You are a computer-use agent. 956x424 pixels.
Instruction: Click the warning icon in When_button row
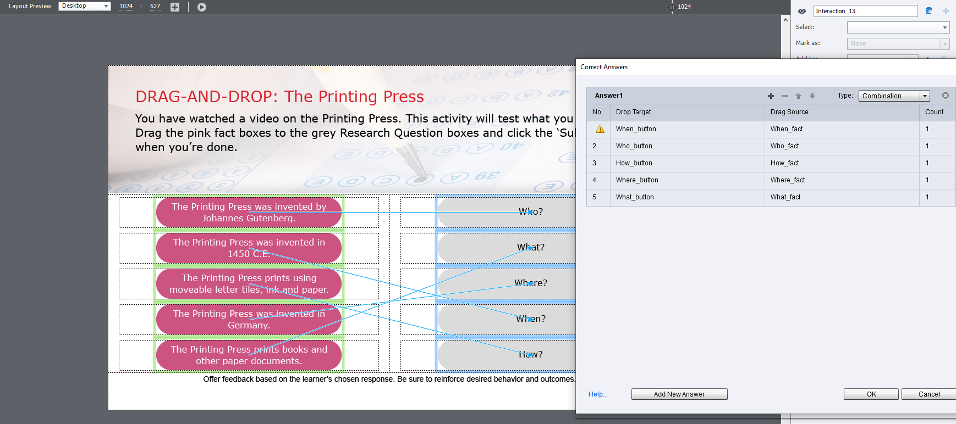(x=600, y=129)
